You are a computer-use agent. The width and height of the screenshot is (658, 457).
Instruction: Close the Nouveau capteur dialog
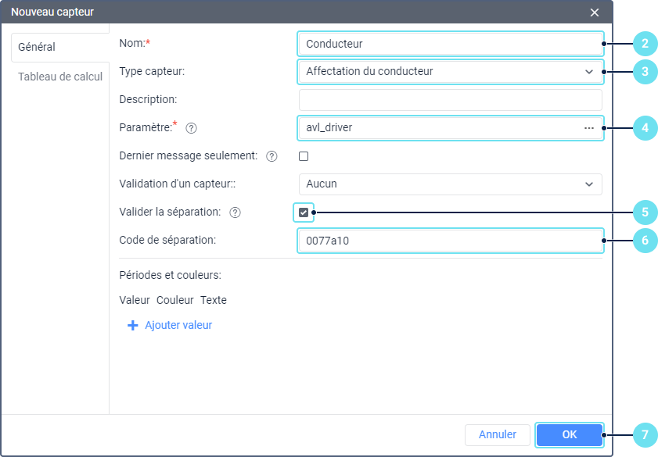(x=595, y=12)
